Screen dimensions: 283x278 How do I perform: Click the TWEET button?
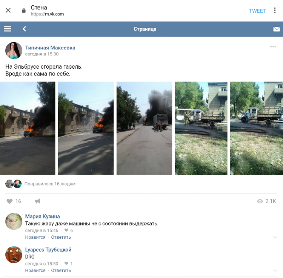point(257,11)
